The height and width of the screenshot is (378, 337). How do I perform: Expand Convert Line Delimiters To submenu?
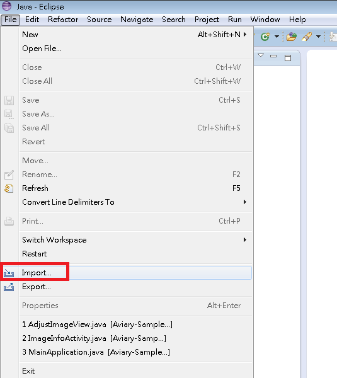click(x=135, y=202)
